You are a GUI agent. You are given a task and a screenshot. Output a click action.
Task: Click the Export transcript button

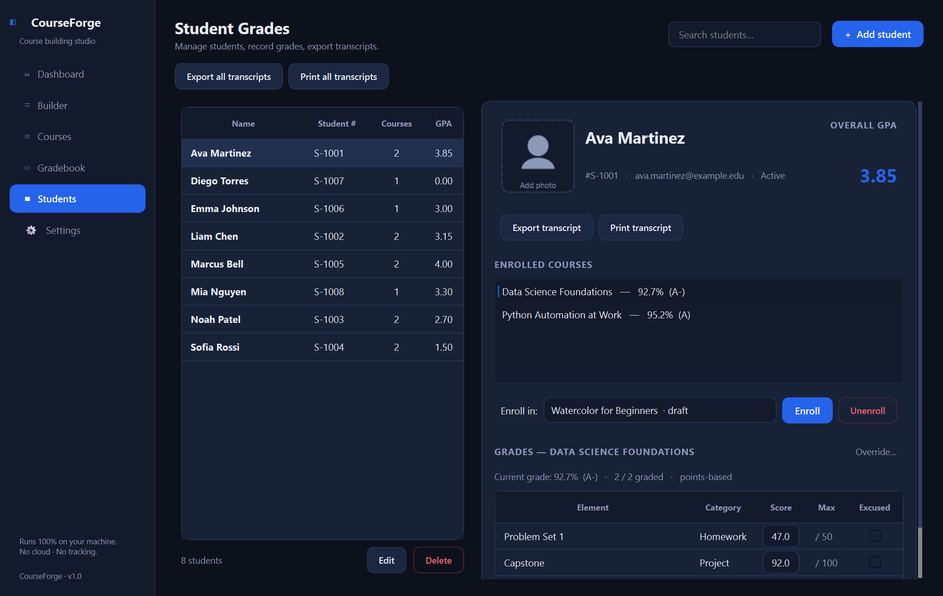pyautogui.click(x=546, y=228)
